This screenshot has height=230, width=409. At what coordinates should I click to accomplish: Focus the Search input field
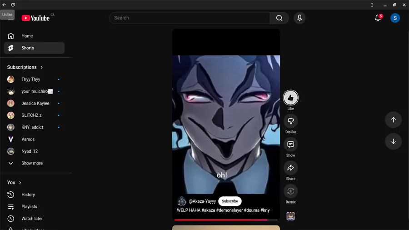[190, 18]
